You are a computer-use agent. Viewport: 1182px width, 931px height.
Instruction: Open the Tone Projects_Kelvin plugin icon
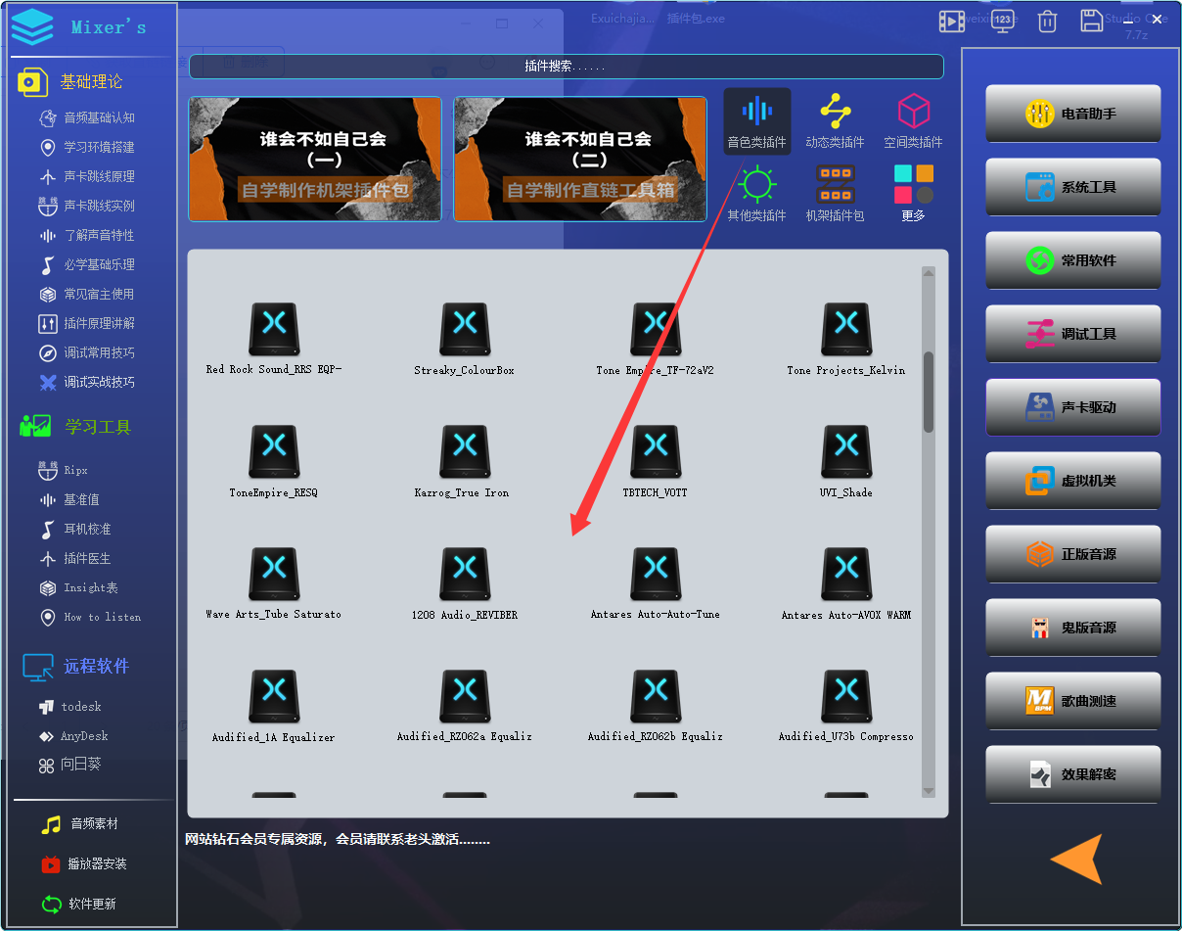click(x=846, y=329)
